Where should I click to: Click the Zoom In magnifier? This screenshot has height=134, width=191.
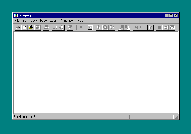tap(99, 27)
